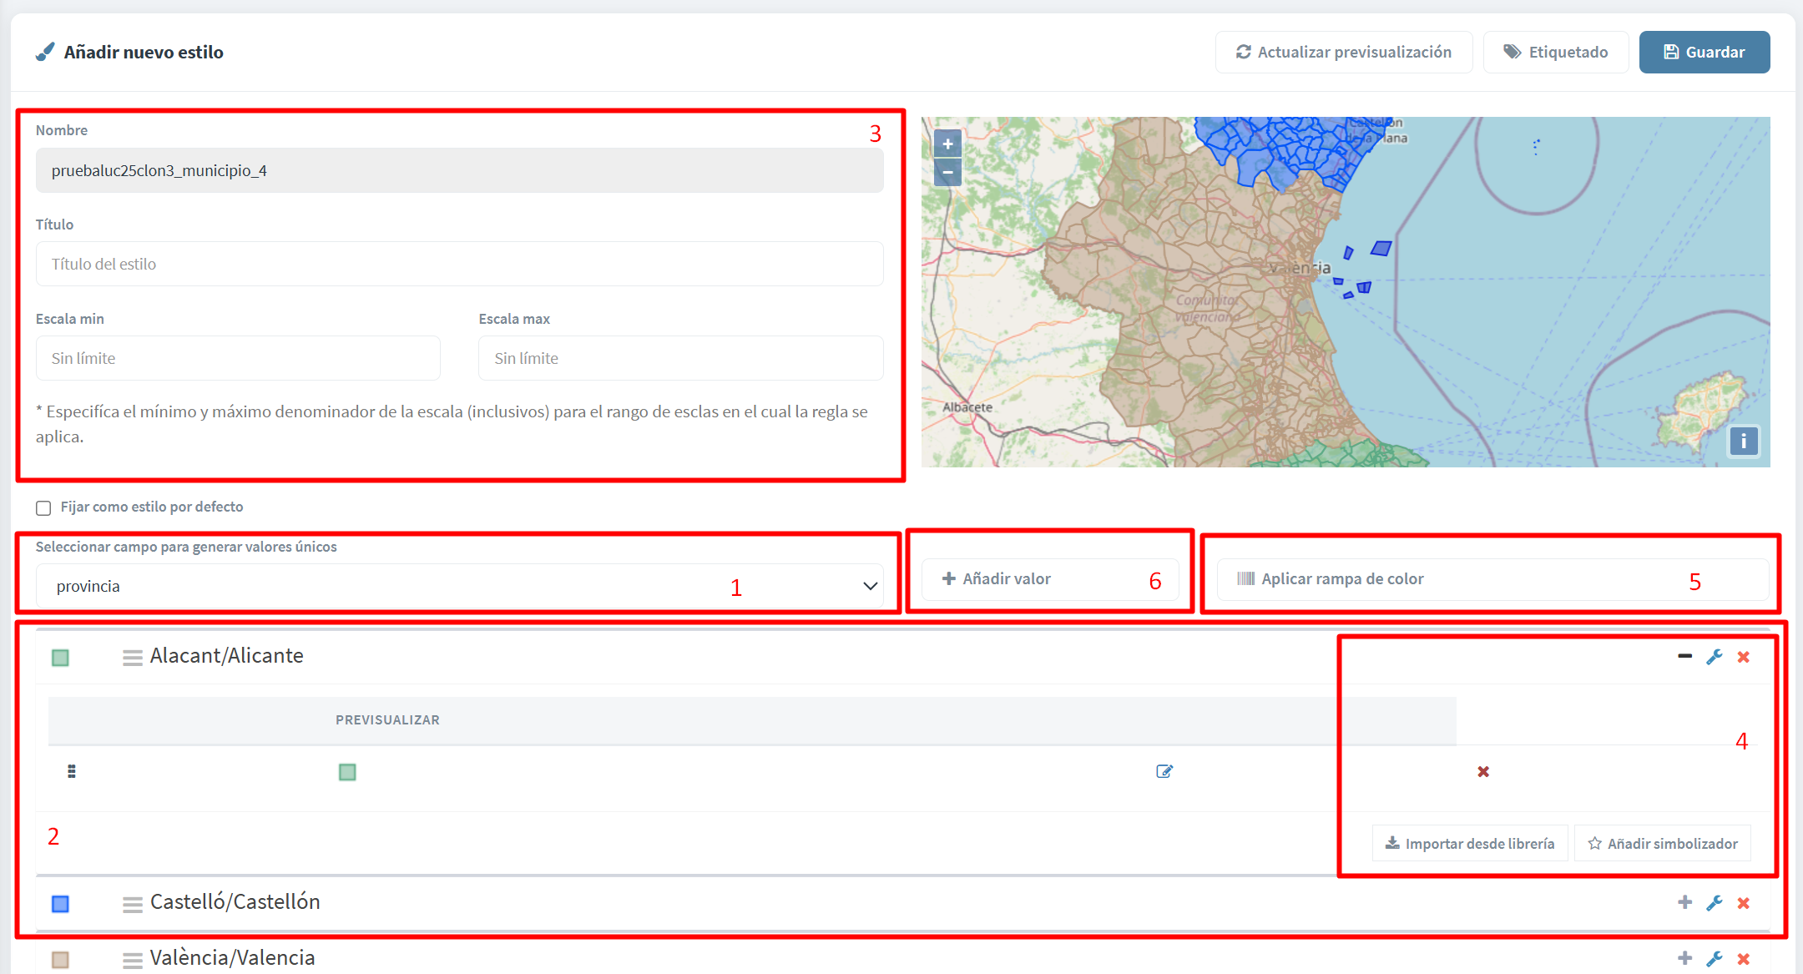This screenshot has width=1803, height=974.
Task: Expand the Castelló/Castellón rule
Action: (1684, 902)
